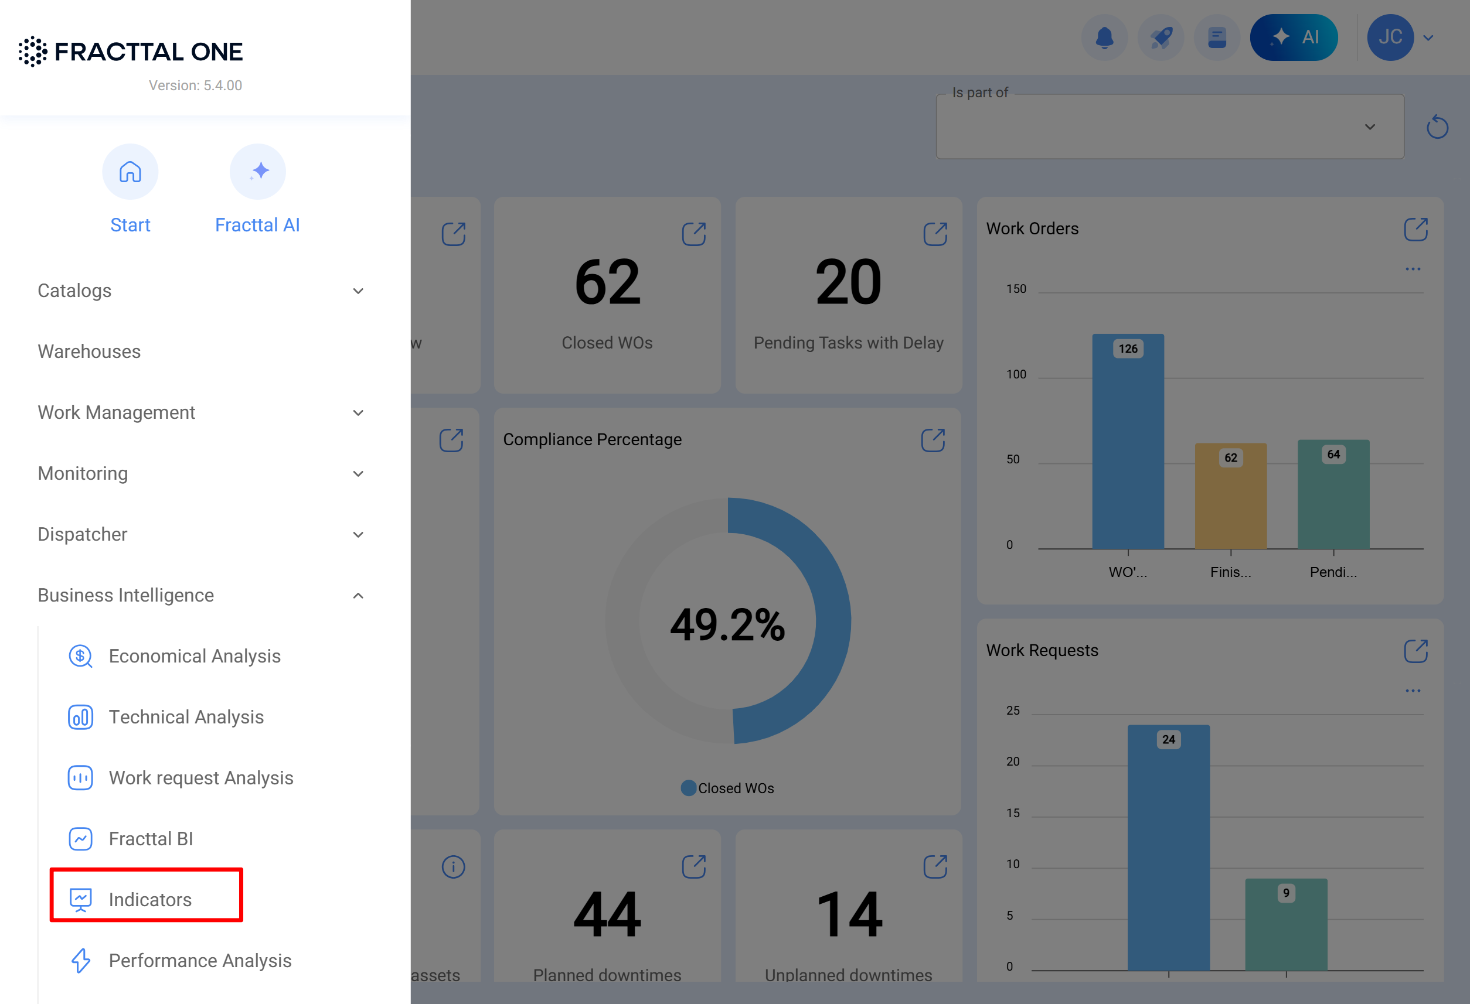Viewport: 1470px width, 1004px height.
Task: Open Compliance Percentage expand icon
Action: [x=933, y=440]
